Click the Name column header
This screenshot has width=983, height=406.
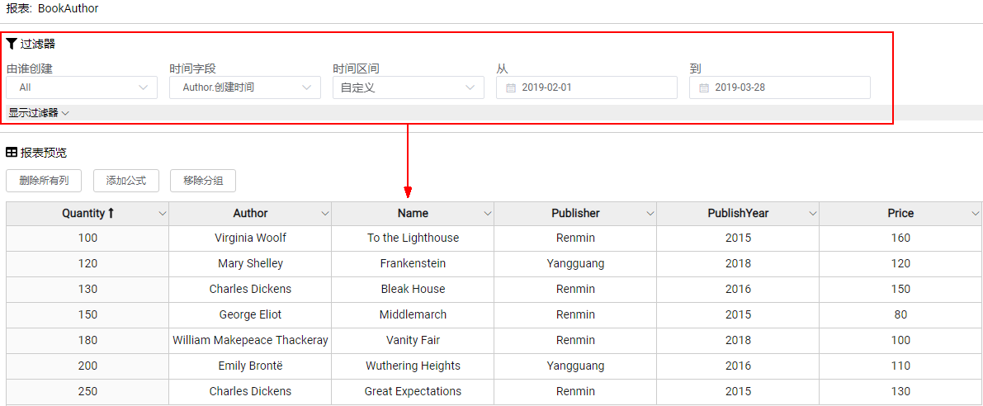(x=414, y=213)
